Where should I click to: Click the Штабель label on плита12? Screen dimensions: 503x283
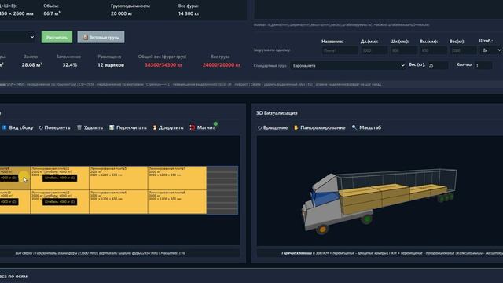pyautogui.click(x=60, y=202)
